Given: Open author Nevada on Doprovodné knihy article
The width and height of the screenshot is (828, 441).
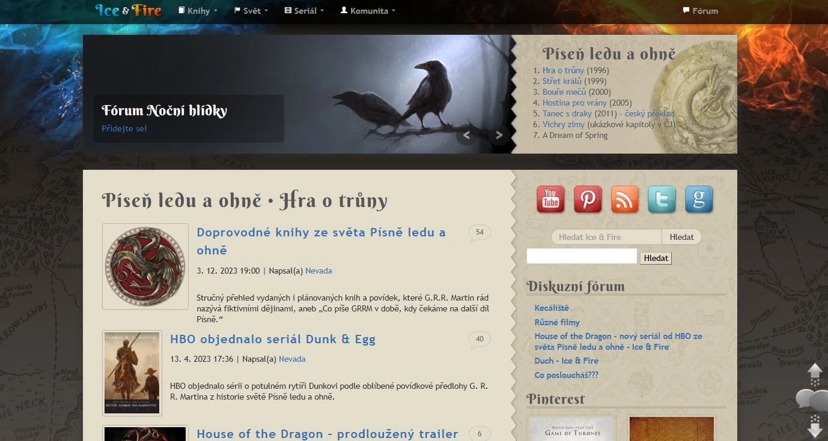Looking at the screenshot, I should 318,271.
